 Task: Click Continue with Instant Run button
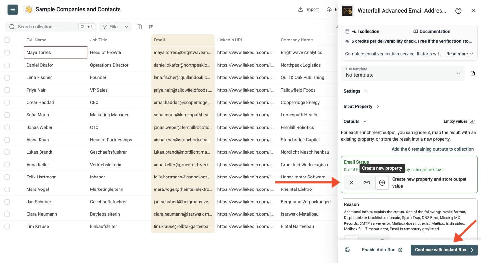tap(444, 250)
